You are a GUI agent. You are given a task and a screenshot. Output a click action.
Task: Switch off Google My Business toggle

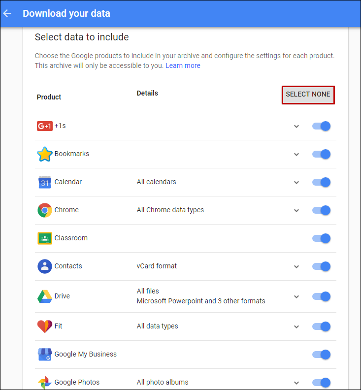click(321, 355)
